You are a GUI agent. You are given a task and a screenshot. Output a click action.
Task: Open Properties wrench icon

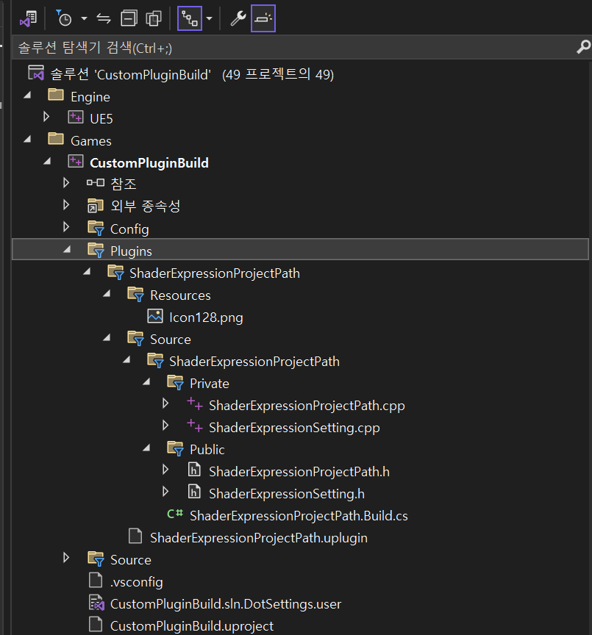(238, 18)
